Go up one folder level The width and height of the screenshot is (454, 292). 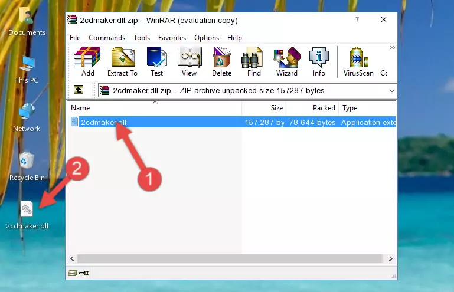[79, 90]
